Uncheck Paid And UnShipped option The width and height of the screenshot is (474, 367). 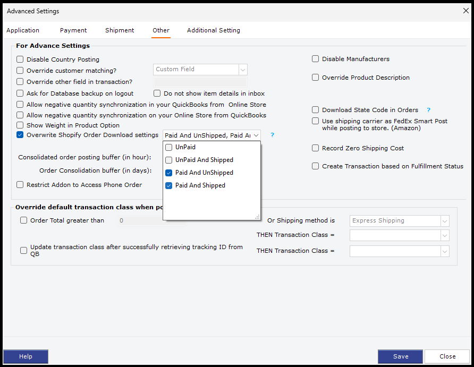click(168, 173)
